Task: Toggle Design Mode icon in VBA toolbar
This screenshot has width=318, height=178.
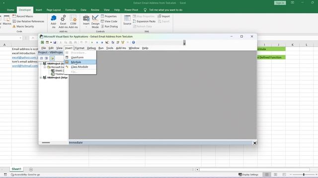Action: coord(107,43)
